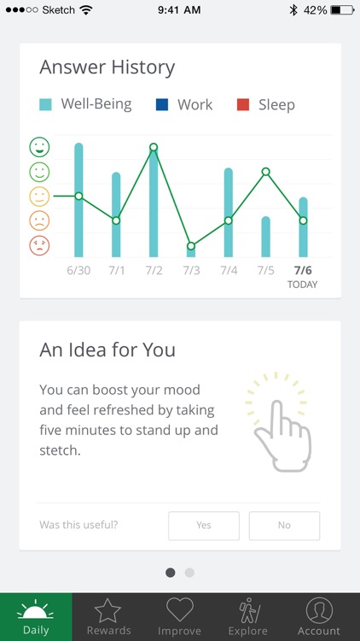
Task: Switch to the second page indicator dot
Action: point(189,573)
